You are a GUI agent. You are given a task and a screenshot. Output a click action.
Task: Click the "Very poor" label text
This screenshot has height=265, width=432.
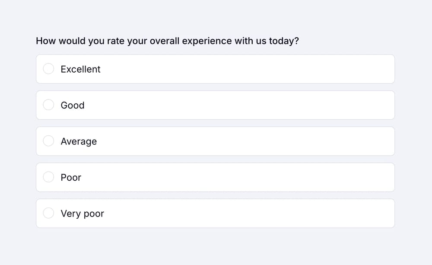(82, 214)
